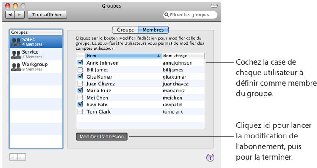Click short name annejohnson
Viewport: 317px width, 168px height.
click(178, 63)
